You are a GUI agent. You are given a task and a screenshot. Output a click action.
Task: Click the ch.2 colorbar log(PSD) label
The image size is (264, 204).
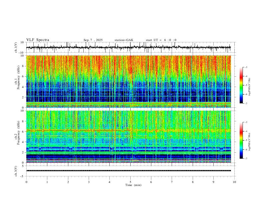point(249,142)
